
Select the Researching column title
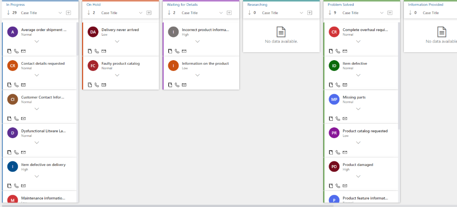pos(257,5)
